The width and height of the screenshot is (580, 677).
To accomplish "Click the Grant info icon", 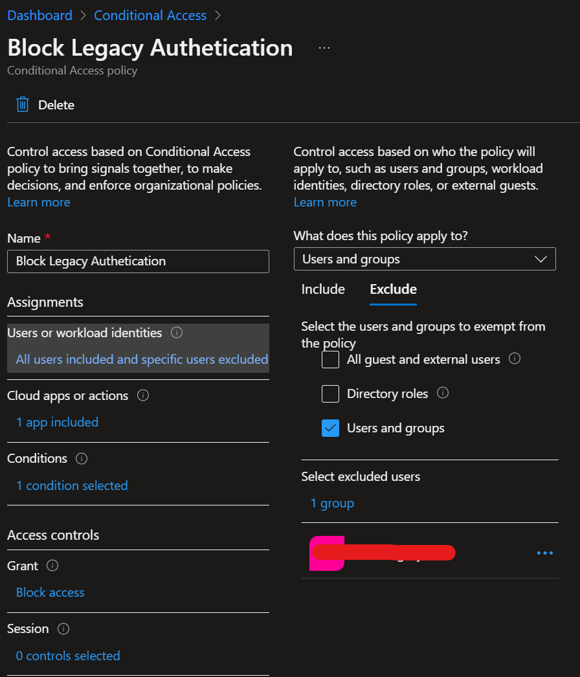I will 52,566.
